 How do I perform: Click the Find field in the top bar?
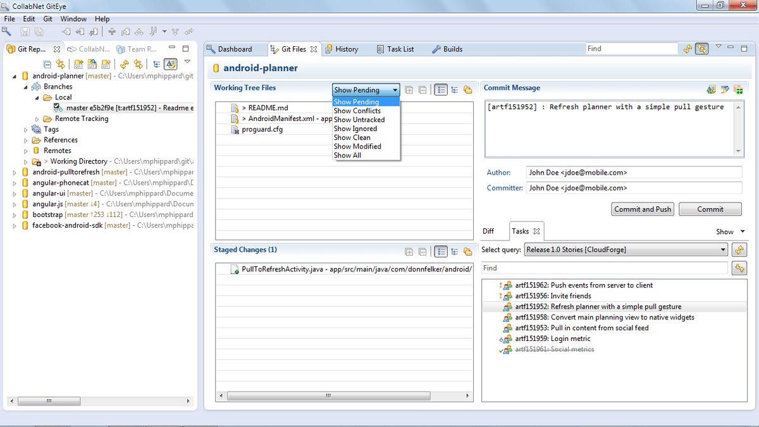(631, 49)
